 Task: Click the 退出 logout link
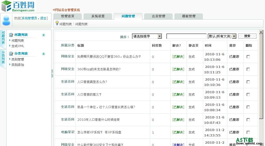[x=43, y=18]
